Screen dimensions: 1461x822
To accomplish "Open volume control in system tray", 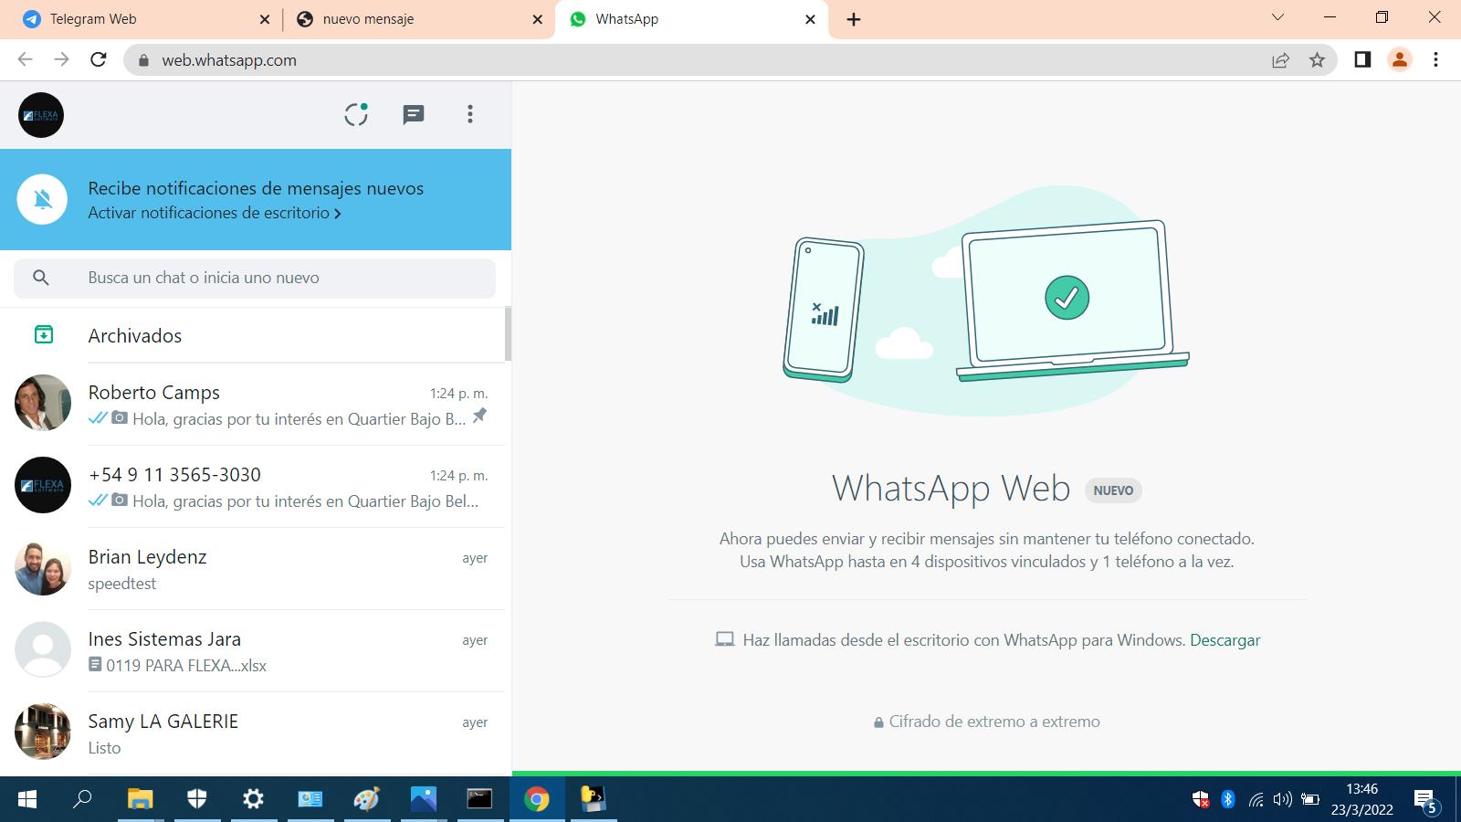I will 1282,800.
